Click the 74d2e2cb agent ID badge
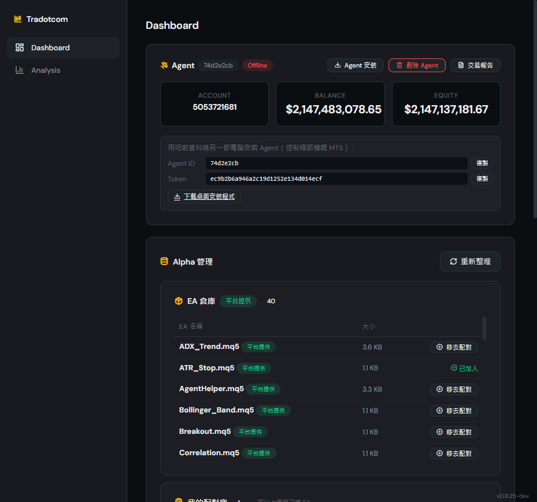Screen dimensions: 537x502 218,65
